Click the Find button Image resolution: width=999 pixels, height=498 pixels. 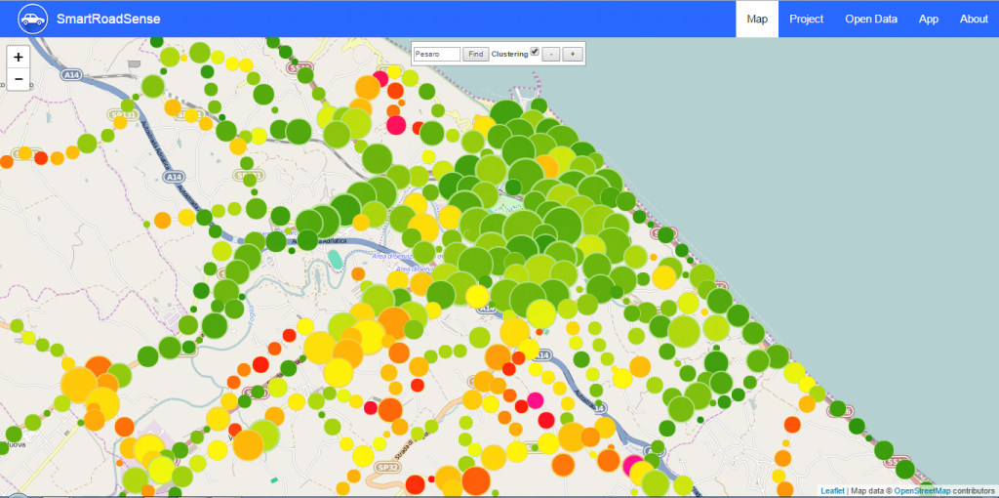point(475,55)
